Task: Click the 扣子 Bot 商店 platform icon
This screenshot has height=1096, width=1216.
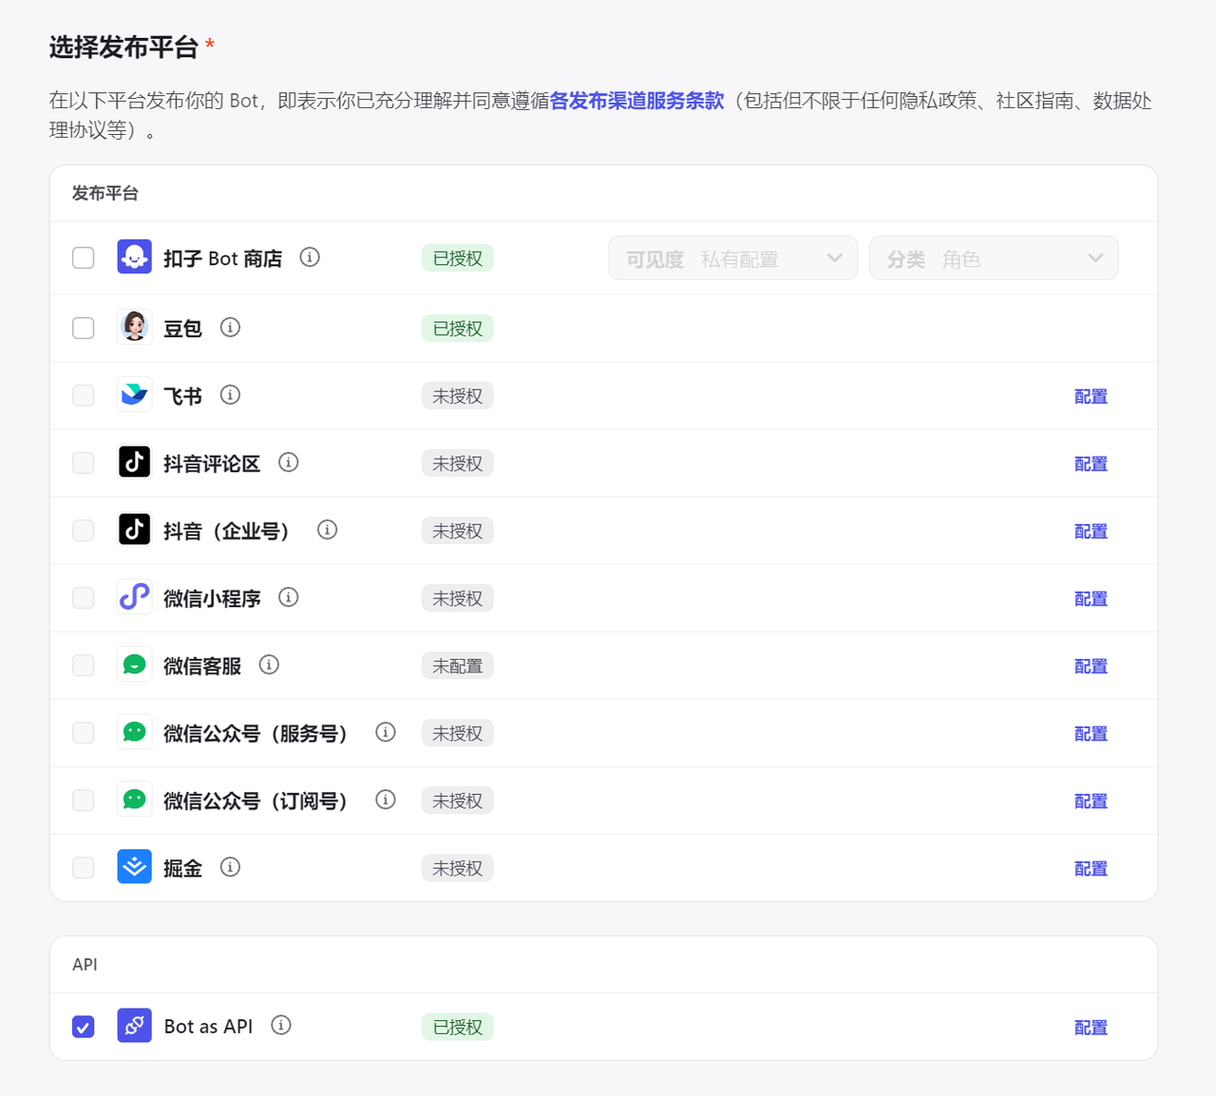Action: coord(134,256)
